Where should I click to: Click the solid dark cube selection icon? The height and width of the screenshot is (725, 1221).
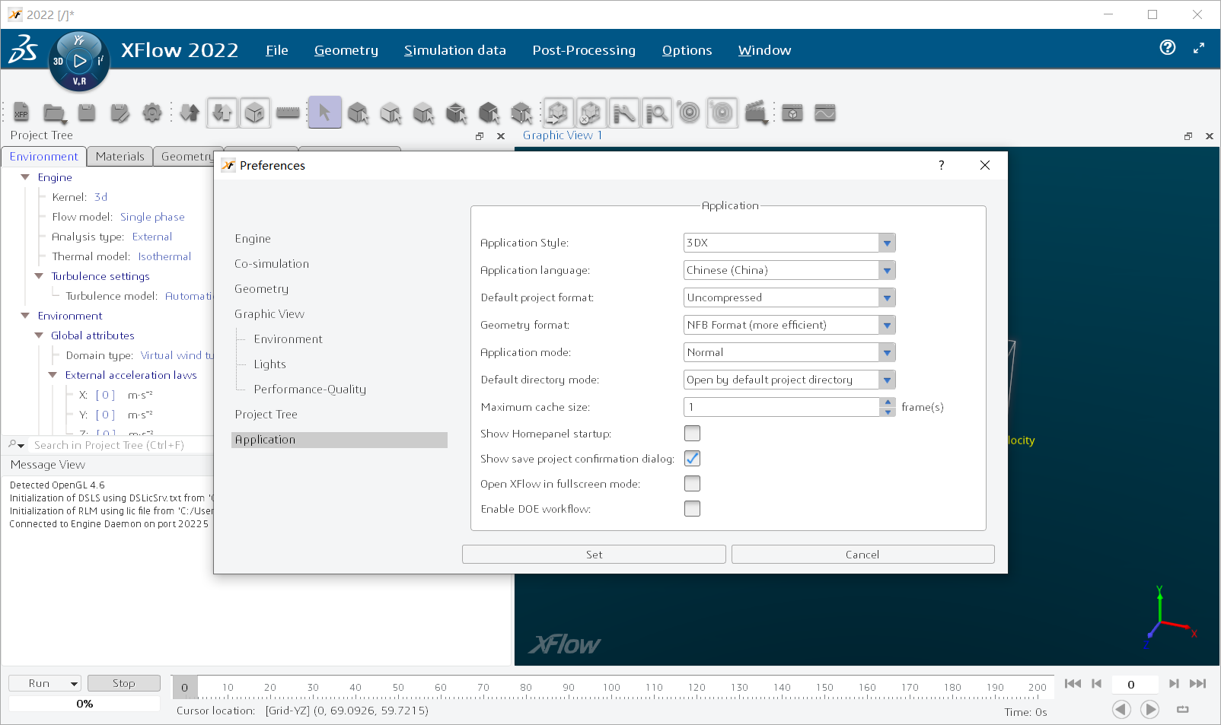click(489, 113)
